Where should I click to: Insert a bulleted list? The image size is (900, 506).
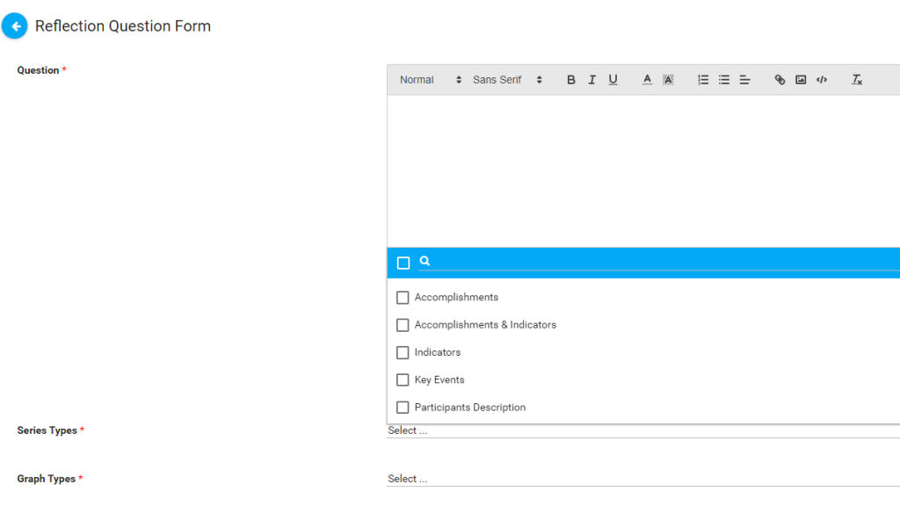point(723,79)
